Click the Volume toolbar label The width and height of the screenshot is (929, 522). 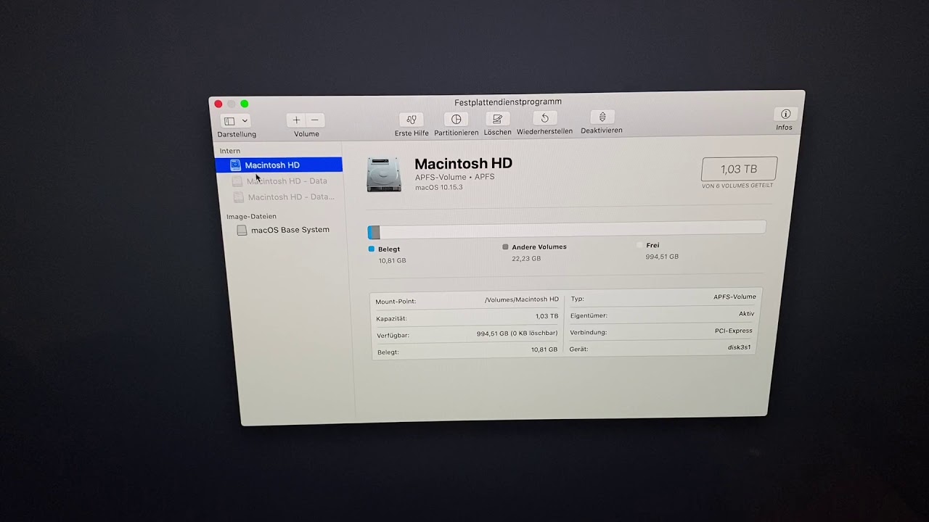click(x=306, y=134)
